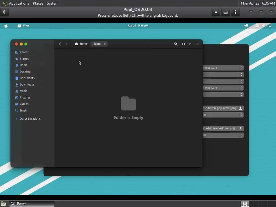
Task: Select Boxes in bottom taskbar
Action: click(32, 204)
